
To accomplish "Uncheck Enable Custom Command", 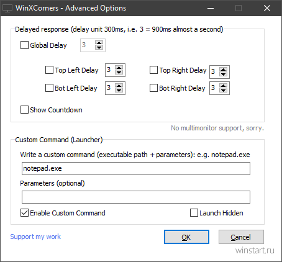I will tap(24, 213).
